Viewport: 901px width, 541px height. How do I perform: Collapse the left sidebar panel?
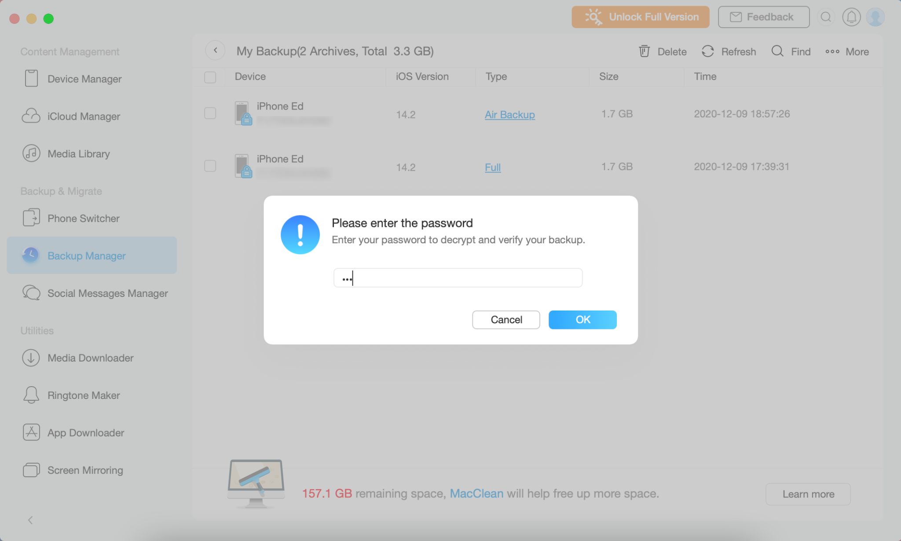coord(29,520)
